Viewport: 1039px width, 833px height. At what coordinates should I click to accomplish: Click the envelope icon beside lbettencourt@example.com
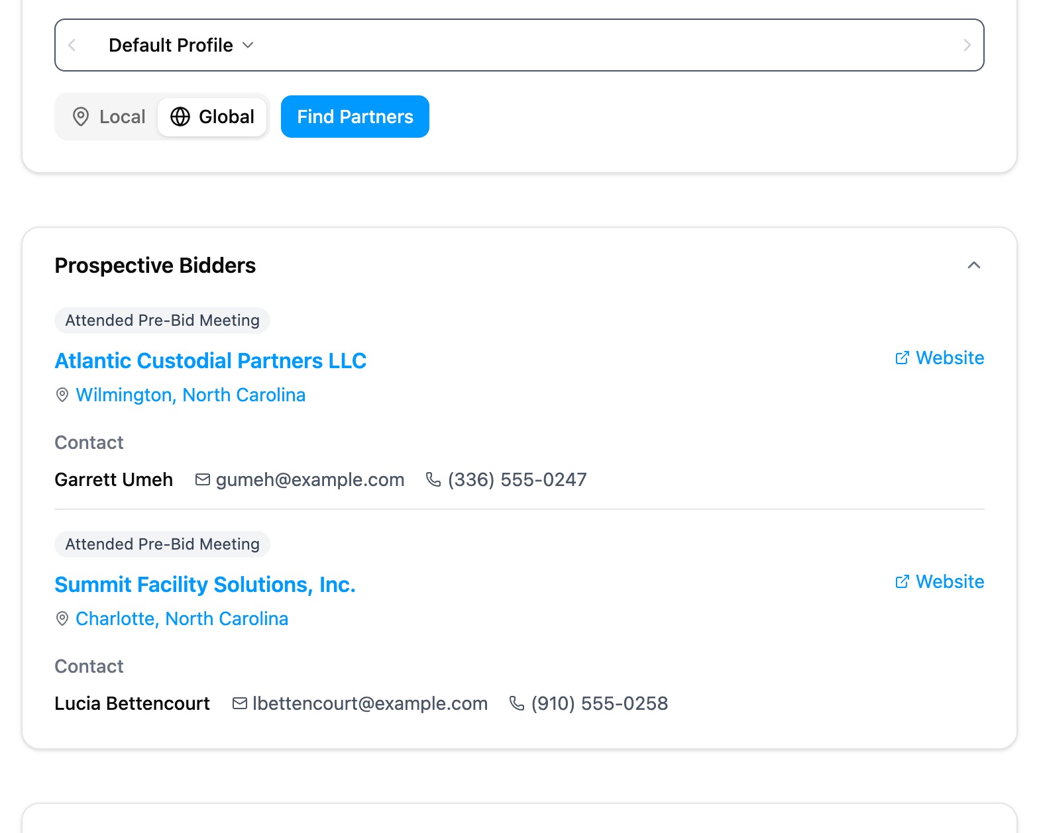coord(240,703)
